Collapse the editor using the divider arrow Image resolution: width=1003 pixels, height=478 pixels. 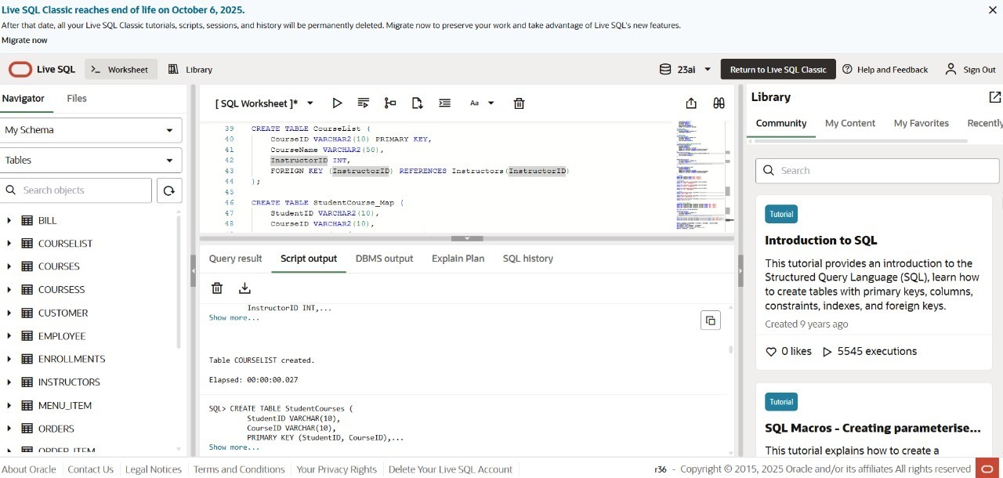click(x=467, y=238)
